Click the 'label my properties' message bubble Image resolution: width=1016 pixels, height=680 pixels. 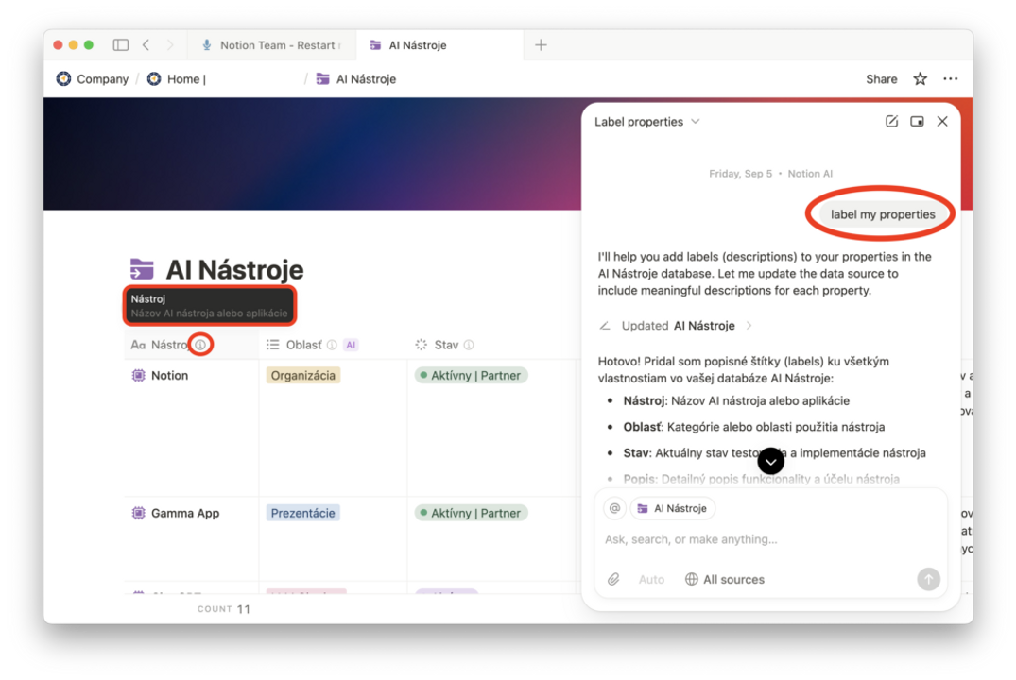[x=883, y=214]
